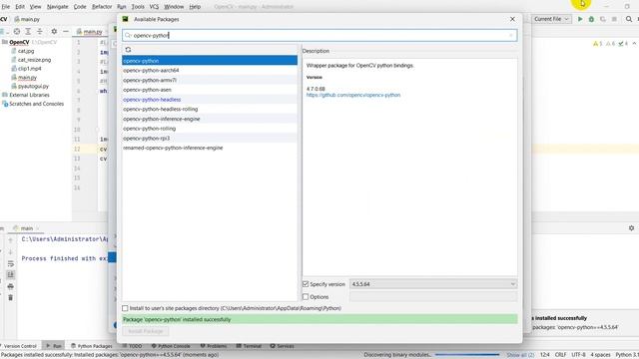Image resolution: width=639 pixels, height=359 pixels.
Task: Open the version dropdown showing 4.5.5.64
Action: point(433,284)
